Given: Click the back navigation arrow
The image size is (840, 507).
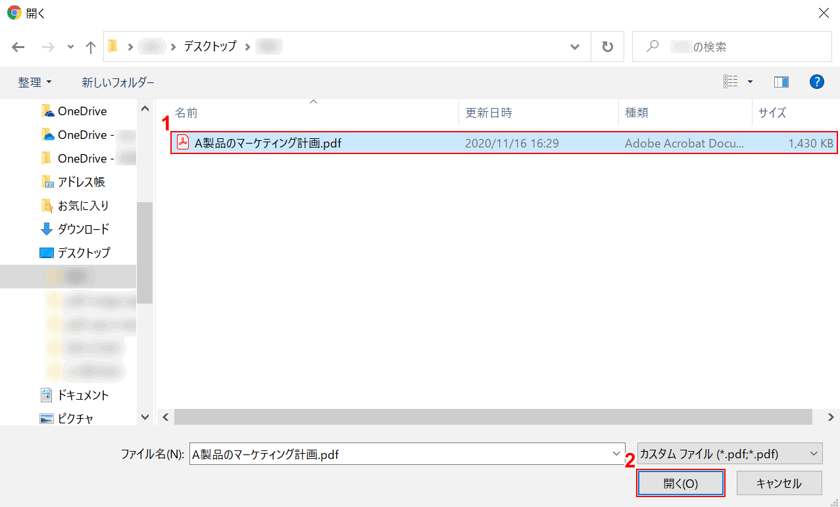Looking at the screenshot, I should point(18,47).
